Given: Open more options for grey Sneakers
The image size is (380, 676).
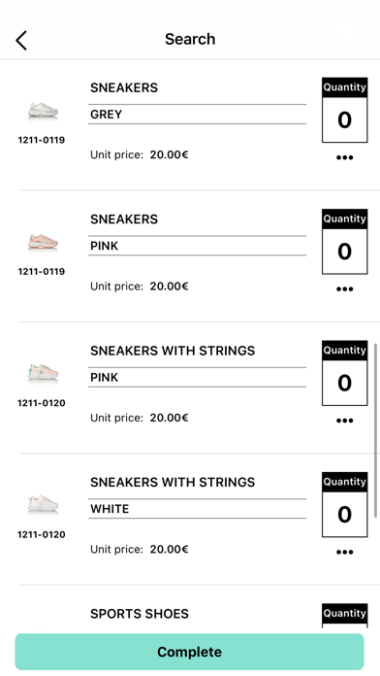Looking at the screenshot, I should [345, 157].
